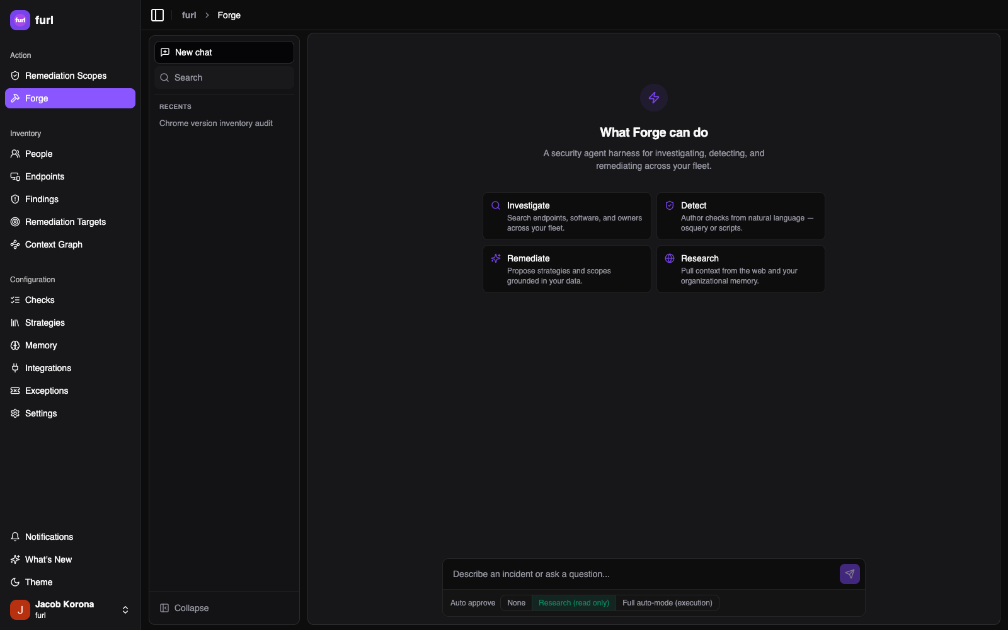The image size is (1008, 630).
Task: Go to the Endpoints page
Action: point(70,176)
